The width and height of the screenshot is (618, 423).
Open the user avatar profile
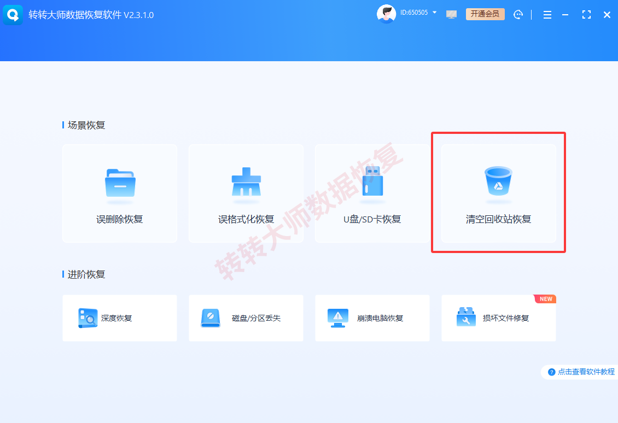(x=386, y=14)
